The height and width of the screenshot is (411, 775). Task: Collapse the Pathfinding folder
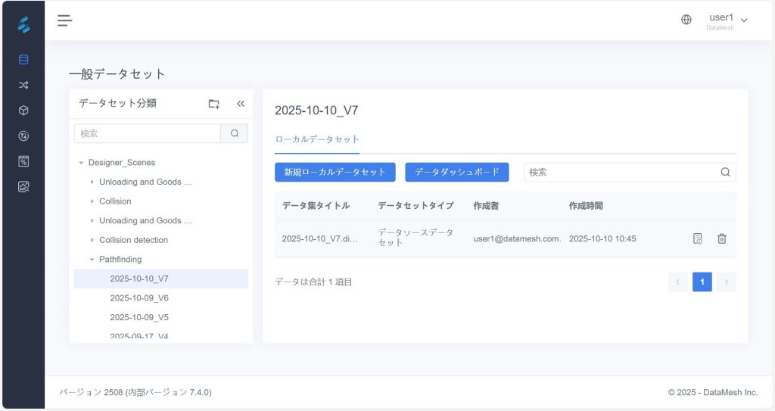[92, 260]
